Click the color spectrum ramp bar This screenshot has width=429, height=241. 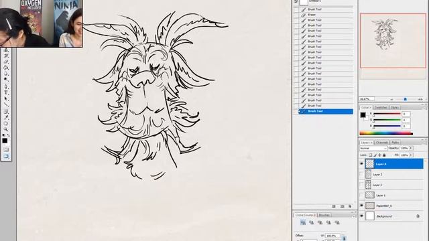click(x=386, y=133)
